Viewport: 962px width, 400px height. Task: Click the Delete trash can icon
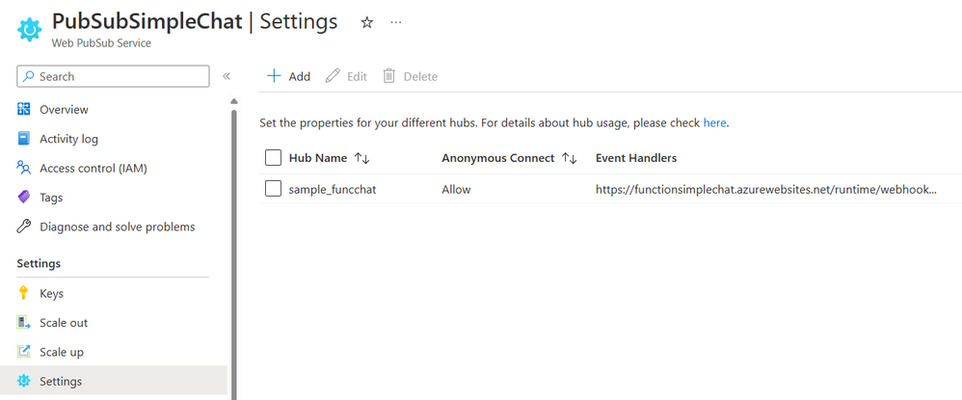pos(389,76)
